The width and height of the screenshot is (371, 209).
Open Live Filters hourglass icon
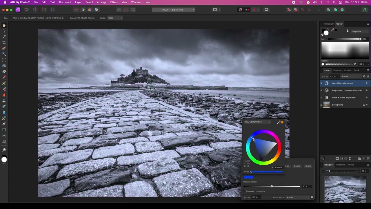[350, 158]
